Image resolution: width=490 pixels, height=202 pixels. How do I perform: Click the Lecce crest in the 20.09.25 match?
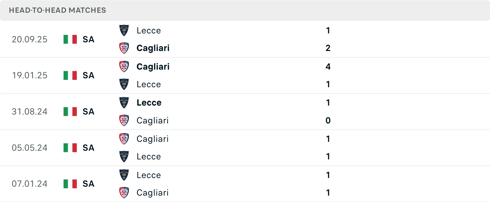[x=124, y=30]
